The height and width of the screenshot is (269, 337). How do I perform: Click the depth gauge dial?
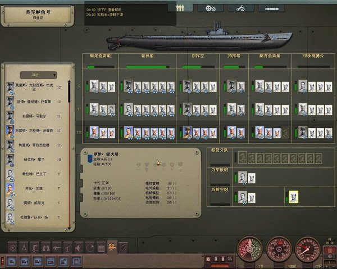pyautogui.click(x=308, y=249)
